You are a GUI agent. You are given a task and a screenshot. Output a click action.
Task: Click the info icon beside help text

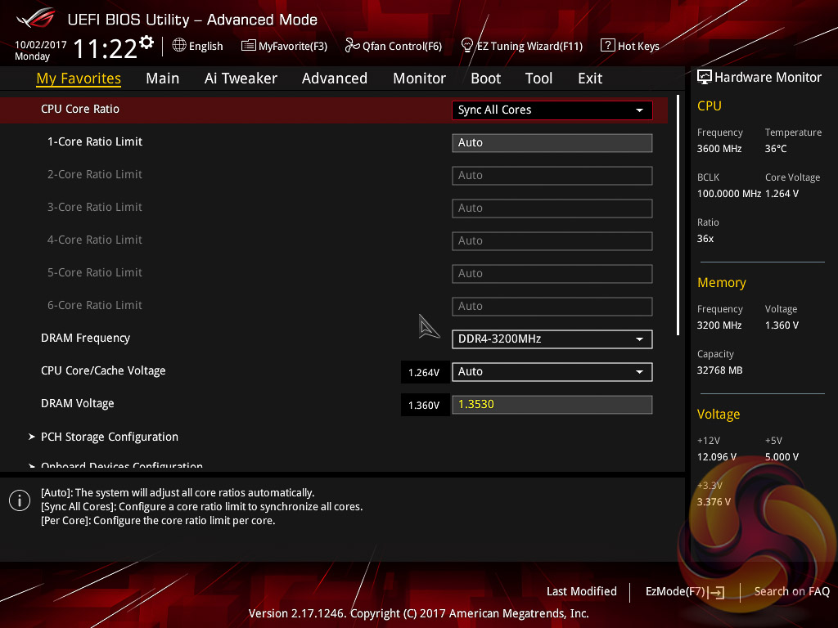[x=20, y=500]
